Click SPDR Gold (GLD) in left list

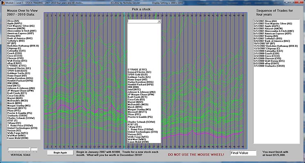(17, 71)
